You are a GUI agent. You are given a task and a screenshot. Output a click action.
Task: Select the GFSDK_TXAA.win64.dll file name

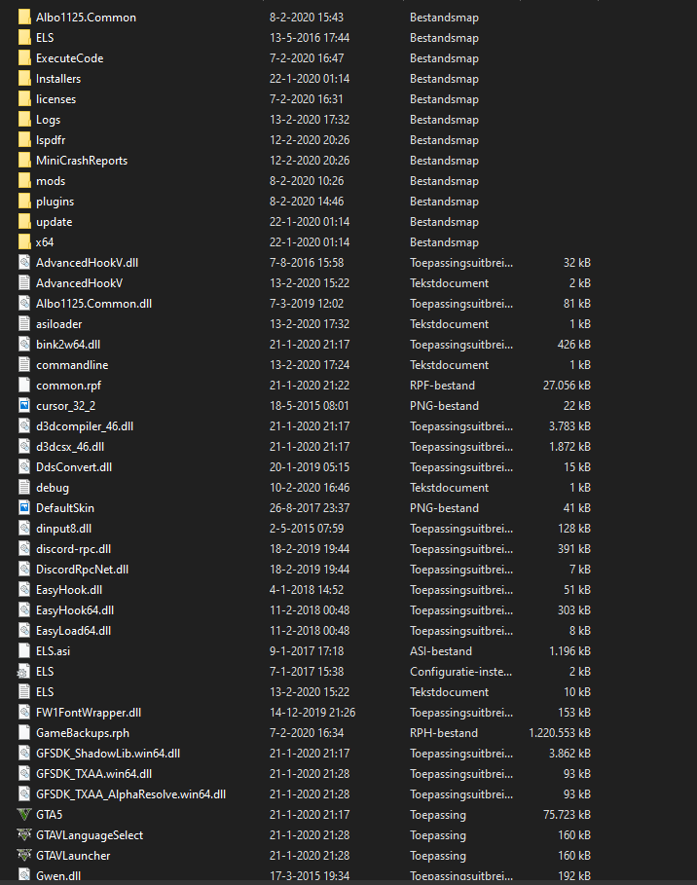coord(94,774)
